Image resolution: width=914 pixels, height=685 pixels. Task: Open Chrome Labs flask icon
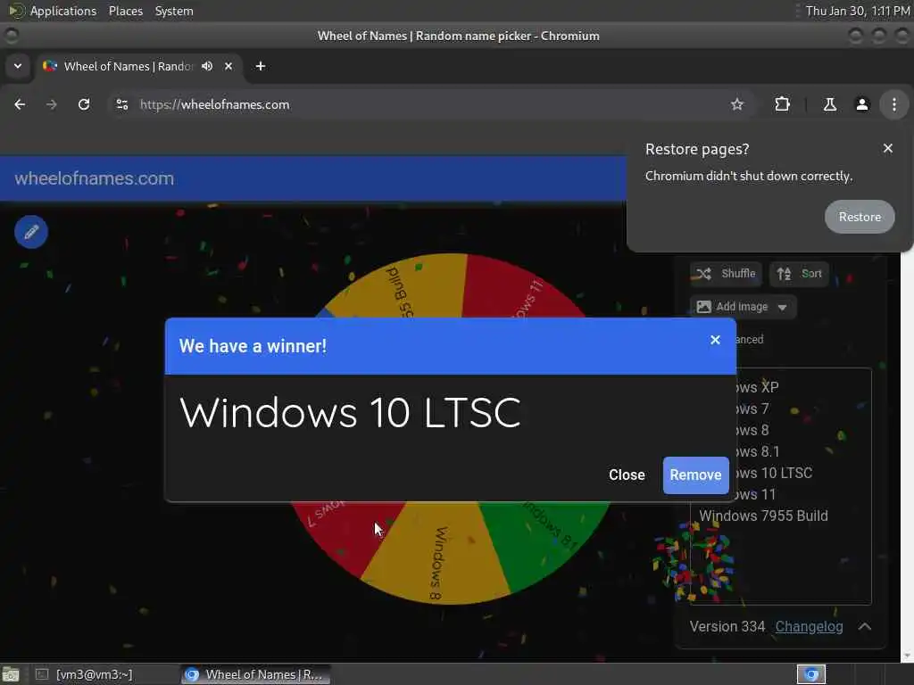tap(829, 104)
